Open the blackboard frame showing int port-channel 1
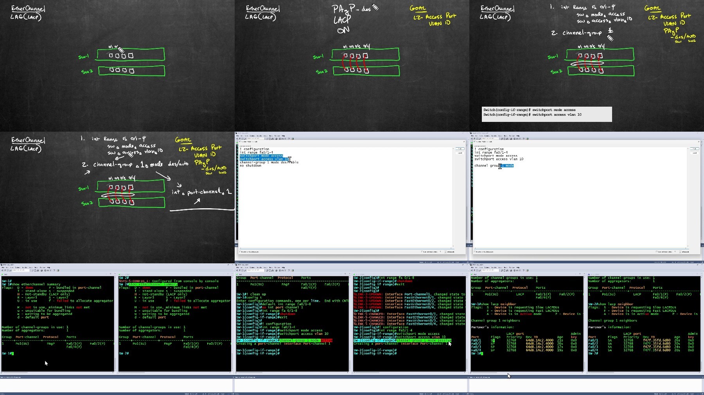 point(117,197)
